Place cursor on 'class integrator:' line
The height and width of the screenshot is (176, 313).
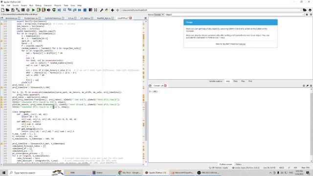point(22,112)
